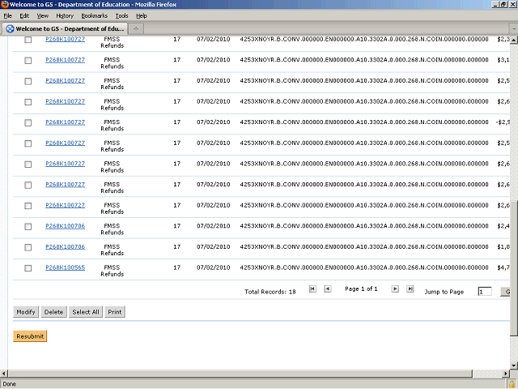Open the History menu
Image resolution: width=518 pixels, height=389 pixels.
[65, 15]
